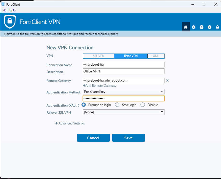The height and width of the screenshot is (179, 221).
Task: Select Save login radio option
Action: tap(117, 105)
